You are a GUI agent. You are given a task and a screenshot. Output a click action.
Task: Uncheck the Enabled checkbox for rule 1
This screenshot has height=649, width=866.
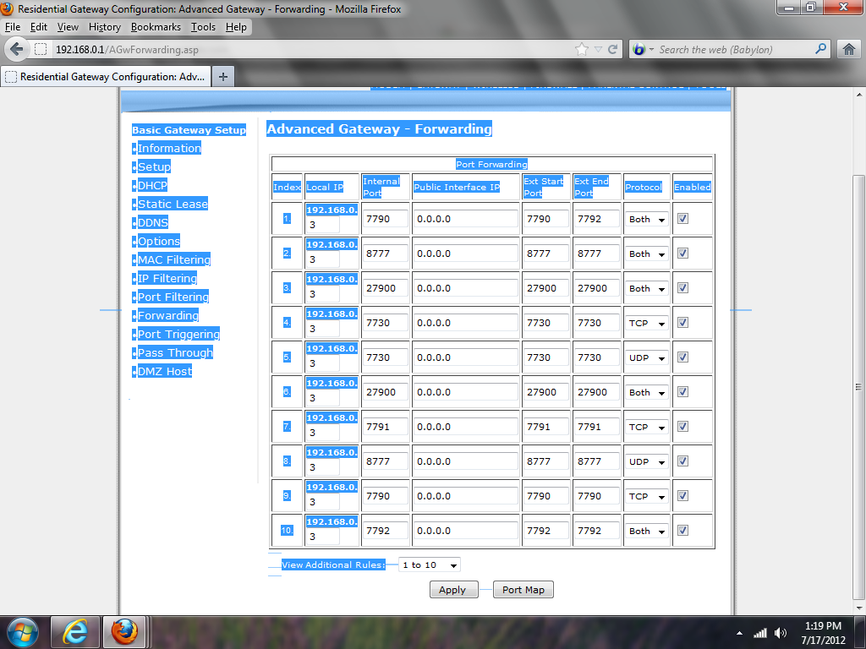tap(683, 218)
